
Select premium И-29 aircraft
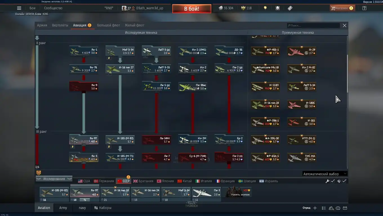(x=302, y=51)
